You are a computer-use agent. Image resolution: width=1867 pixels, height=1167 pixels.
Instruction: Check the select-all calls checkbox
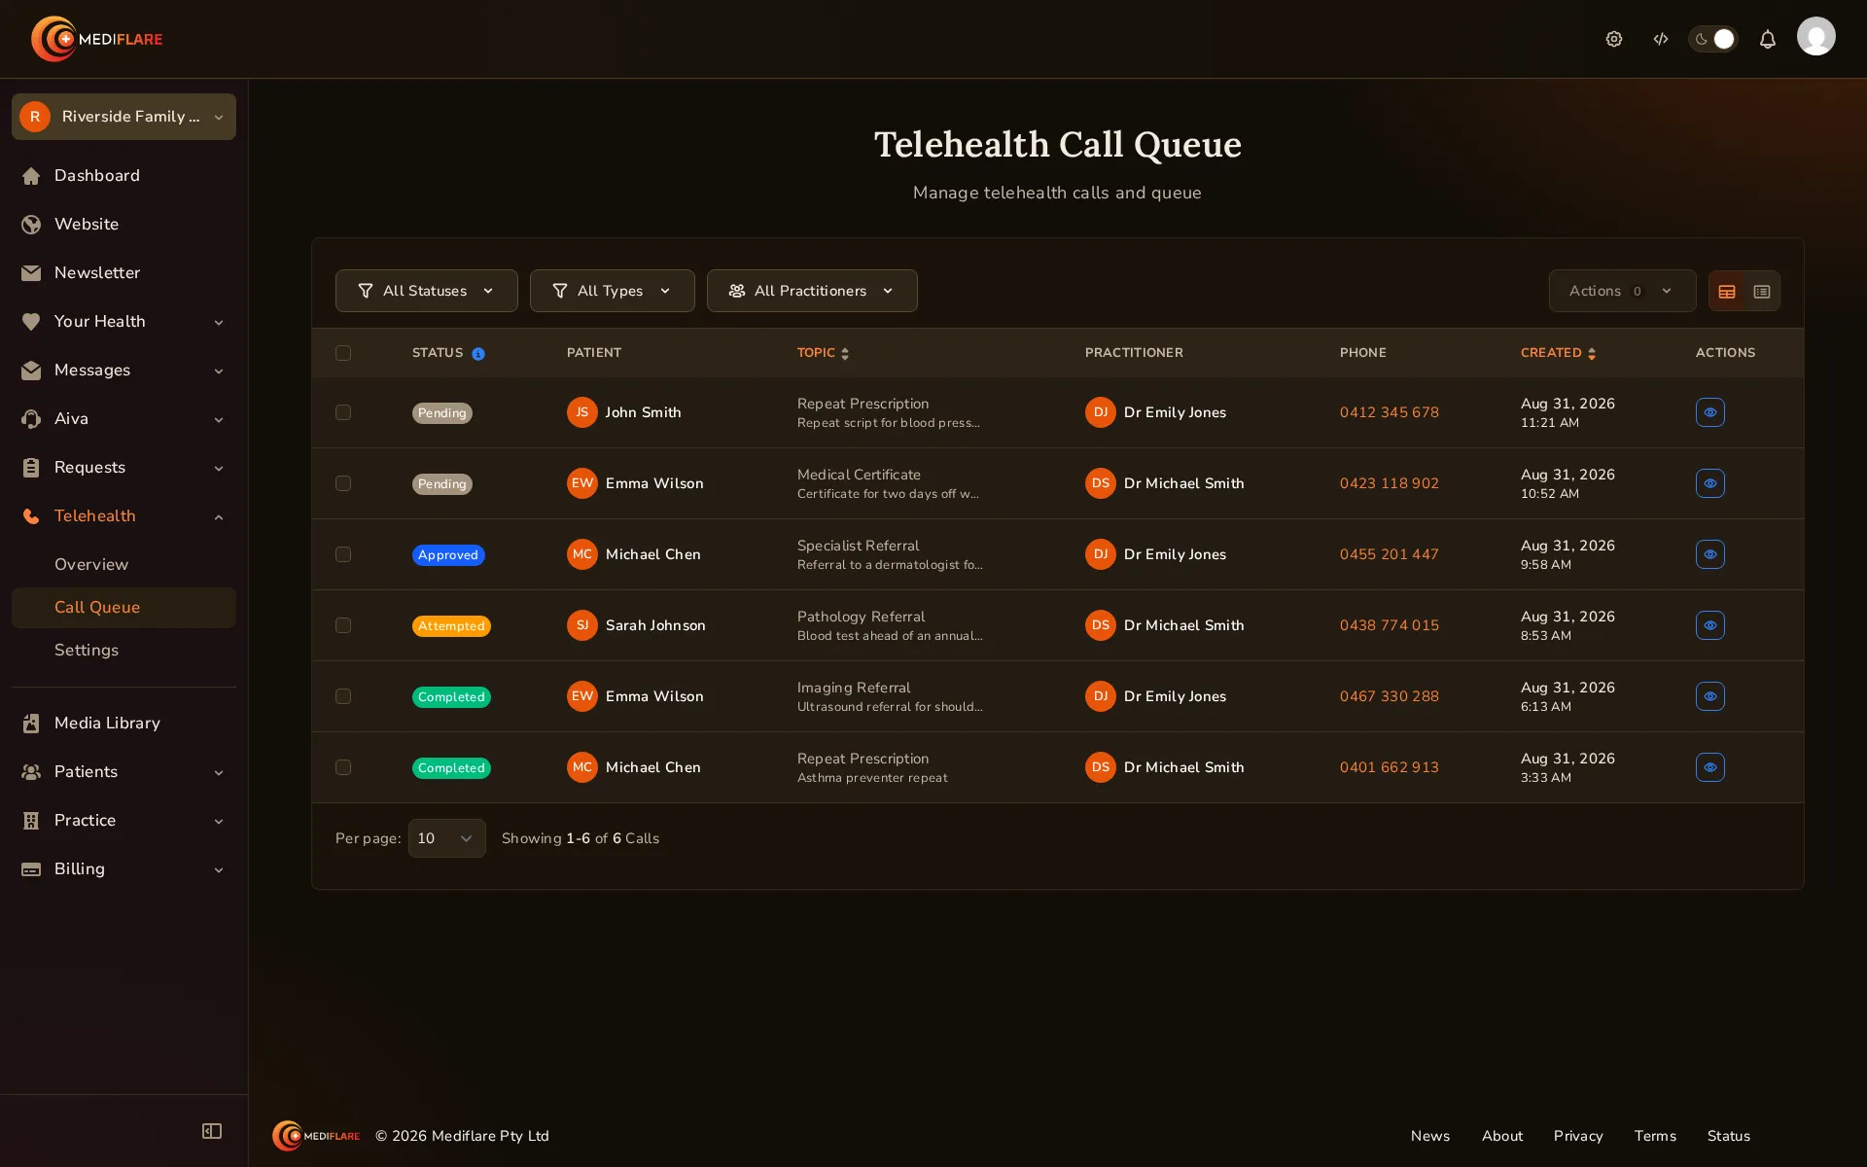343,353
